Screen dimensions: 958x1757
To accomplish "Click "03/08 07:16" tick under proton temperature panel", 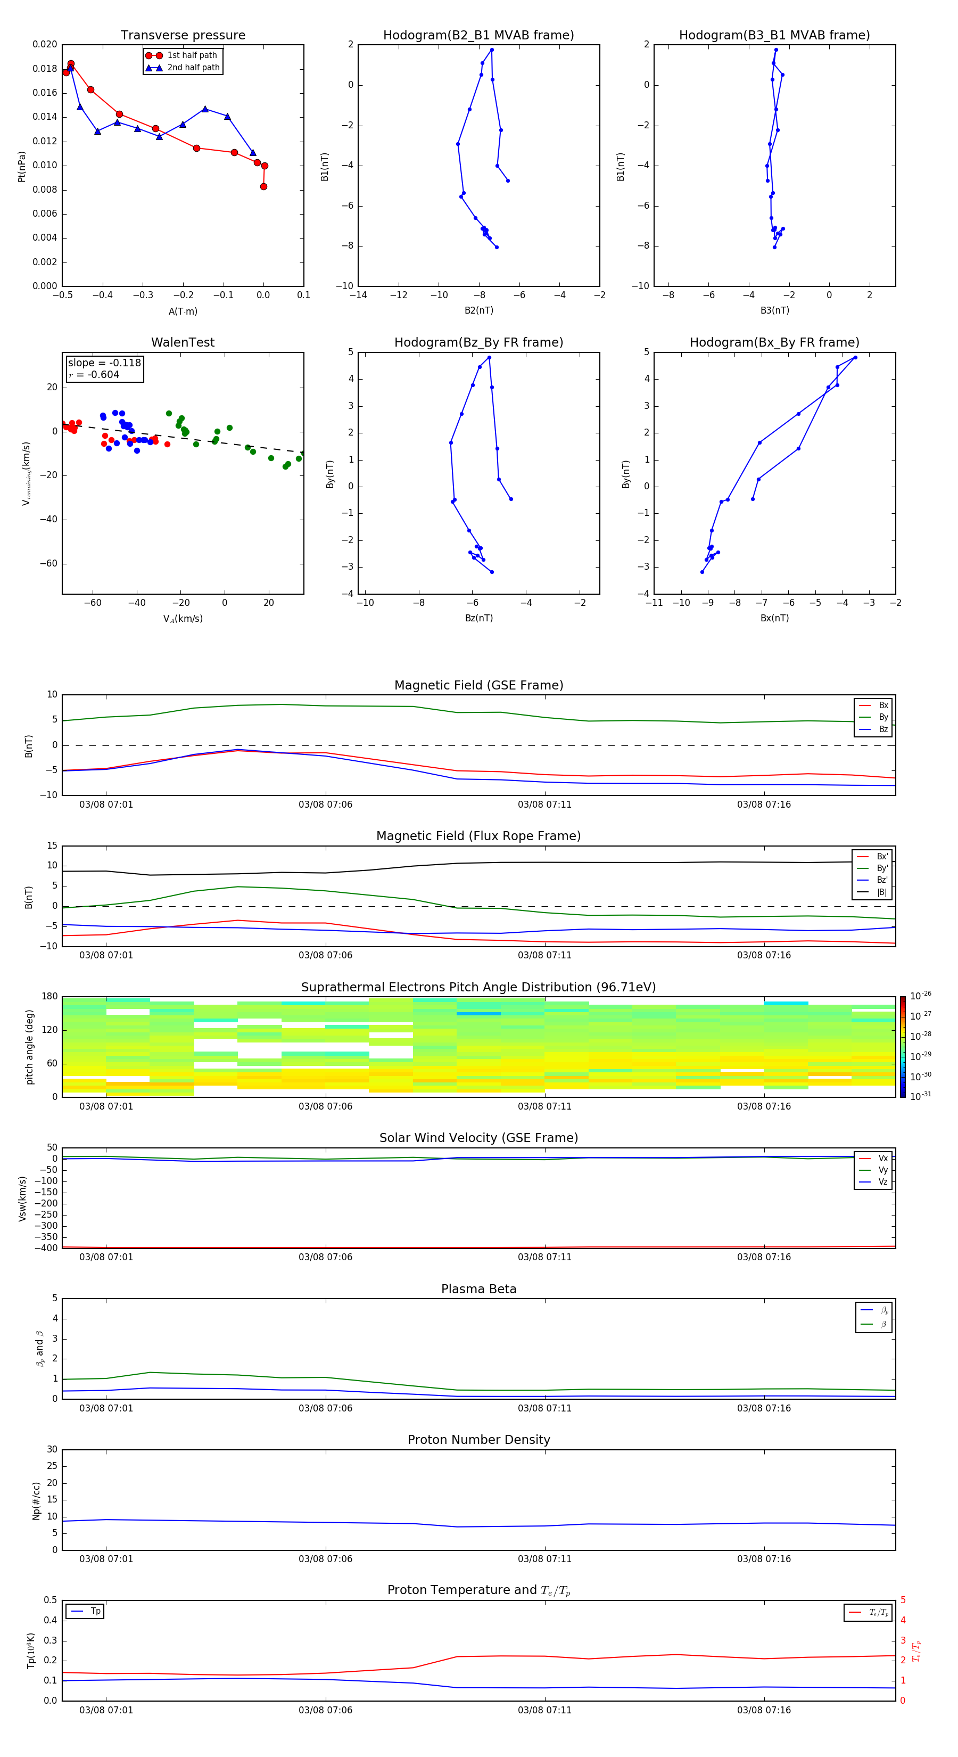I will click(x=764, y=1710).
